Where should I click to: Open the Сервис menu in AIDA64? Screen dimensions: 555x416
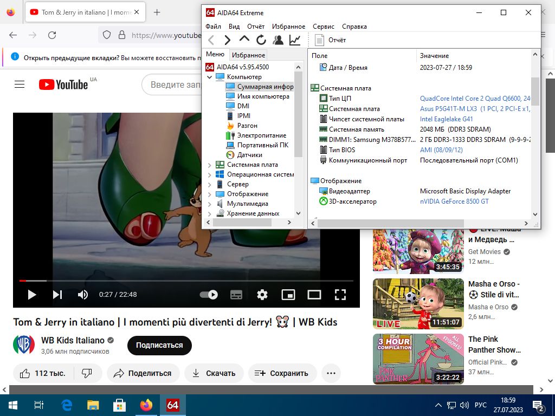point(324,27)
